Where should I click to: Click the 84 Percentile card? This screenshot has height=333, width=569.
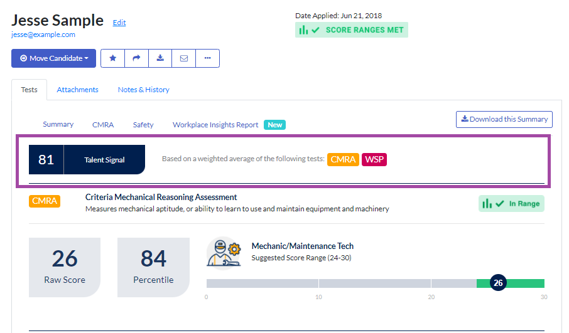(153, 267)
